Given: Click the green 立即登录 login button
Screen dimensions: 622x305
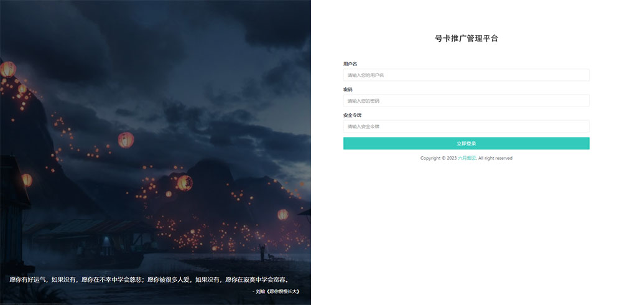Looking at the screenshot, I should coord(466,143).
